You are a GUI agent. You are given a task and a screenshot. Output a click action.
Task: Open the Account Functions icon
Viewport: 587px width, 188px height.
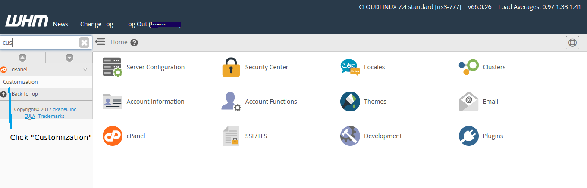[231, 102]
